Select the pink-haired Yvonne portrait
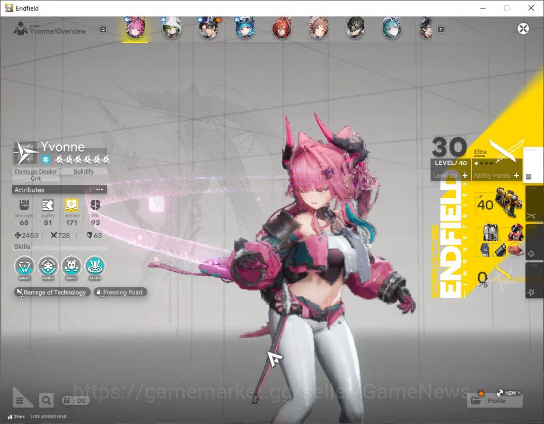 tap(135, 28)
